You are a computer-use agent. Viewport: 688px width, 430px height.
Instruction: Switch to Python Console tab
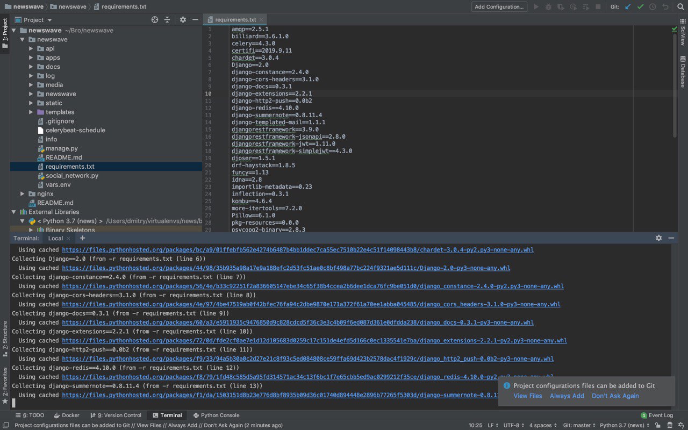216,415
